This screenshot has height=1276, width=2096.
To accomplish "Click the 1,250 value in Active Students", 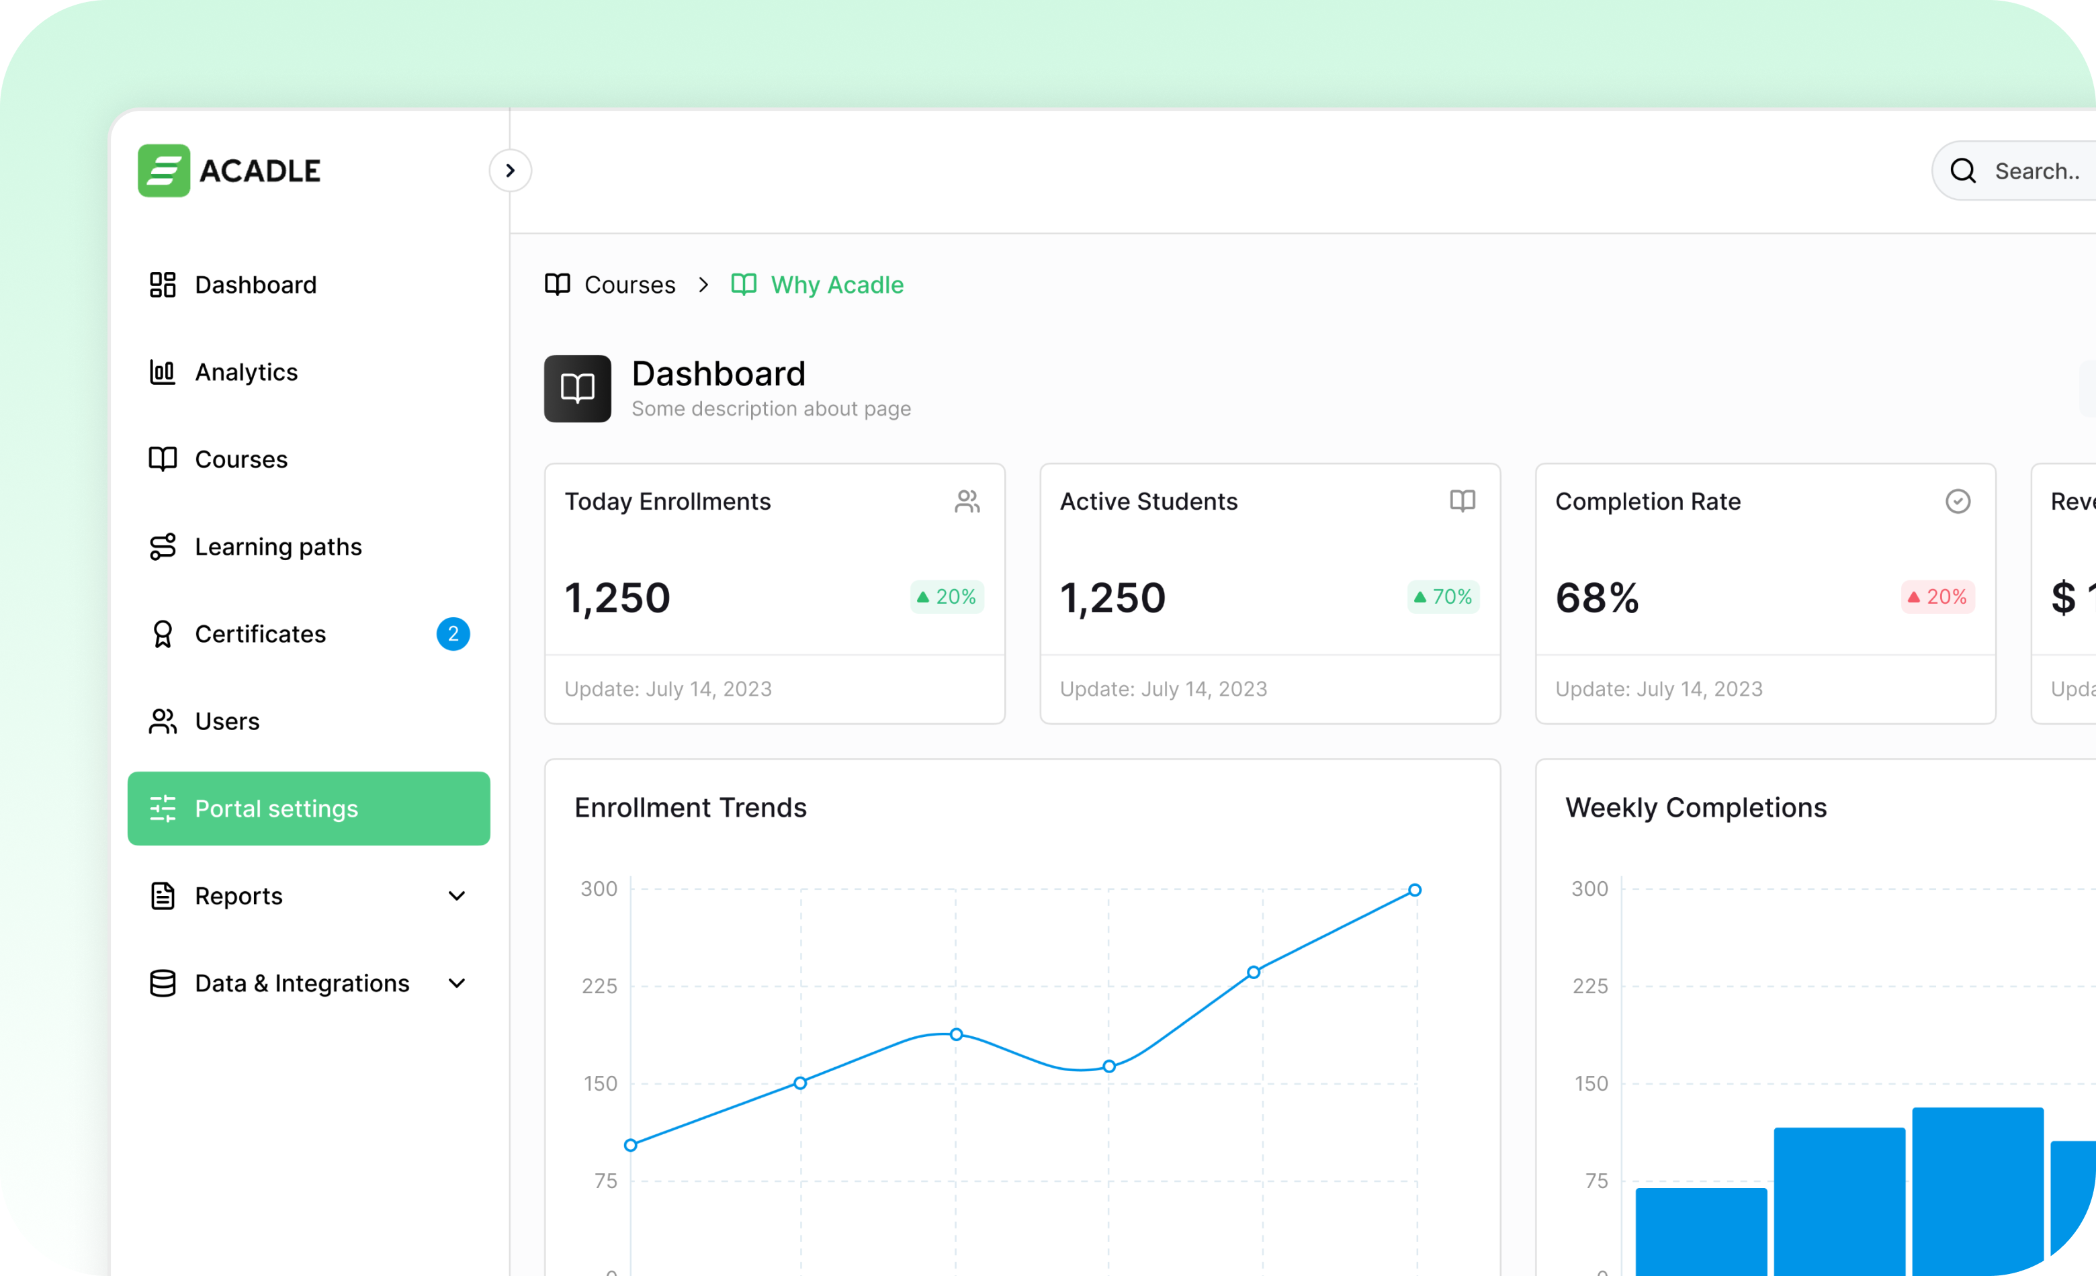I will tap(1112, 598).
